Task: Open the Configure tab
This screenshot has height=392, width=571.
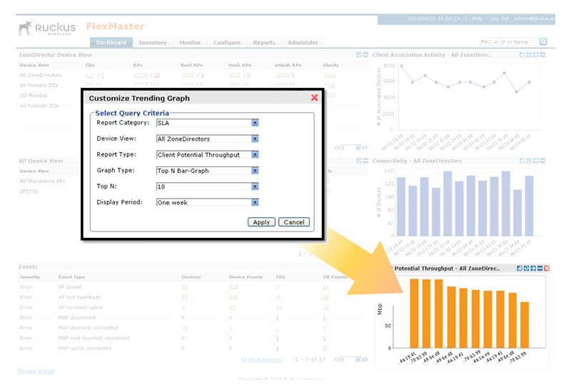Action: [227, 43]
